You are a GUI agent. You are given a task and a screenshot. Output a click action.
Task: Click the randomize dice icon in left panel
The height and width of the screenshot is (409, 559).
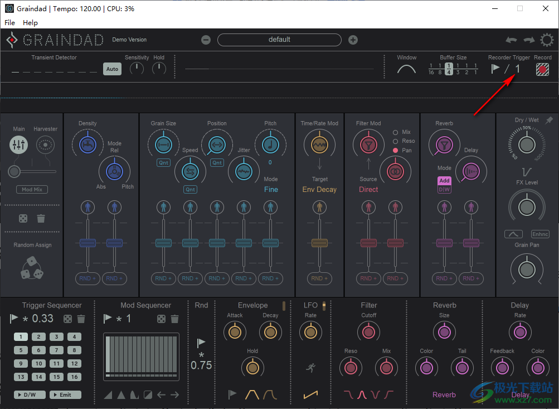23,218
